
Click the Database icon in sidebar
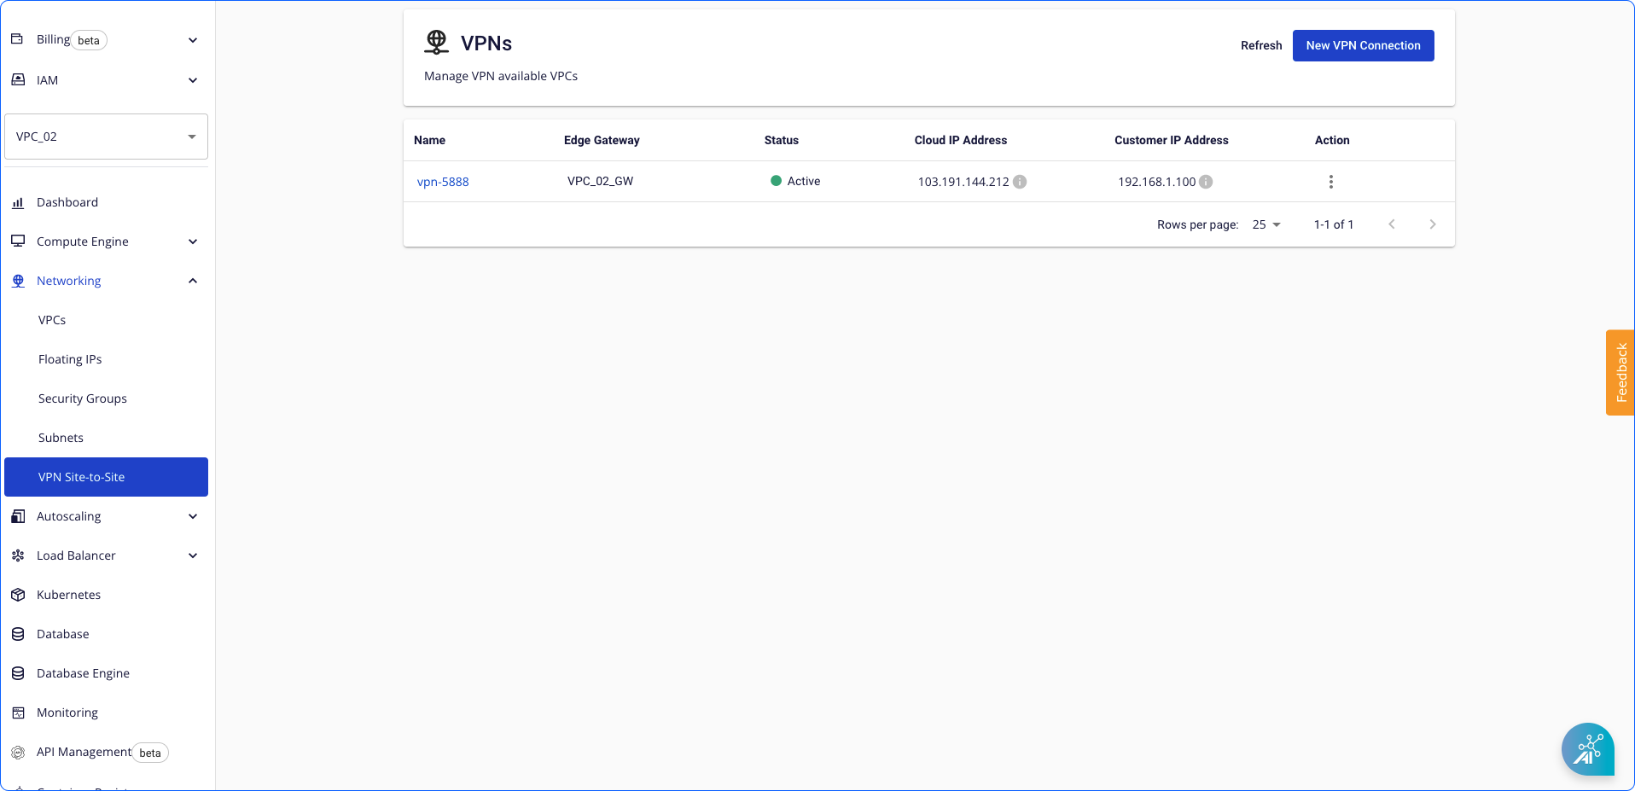[x=17, y=633]
